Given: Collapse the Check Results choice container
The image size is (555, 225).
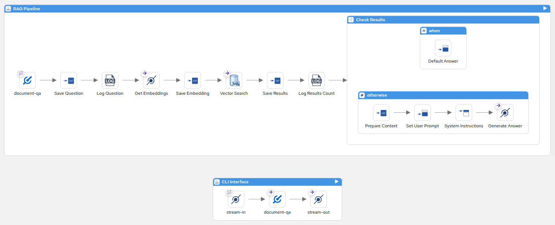Looking at the screenshot, I should click(x=351, y=20).
